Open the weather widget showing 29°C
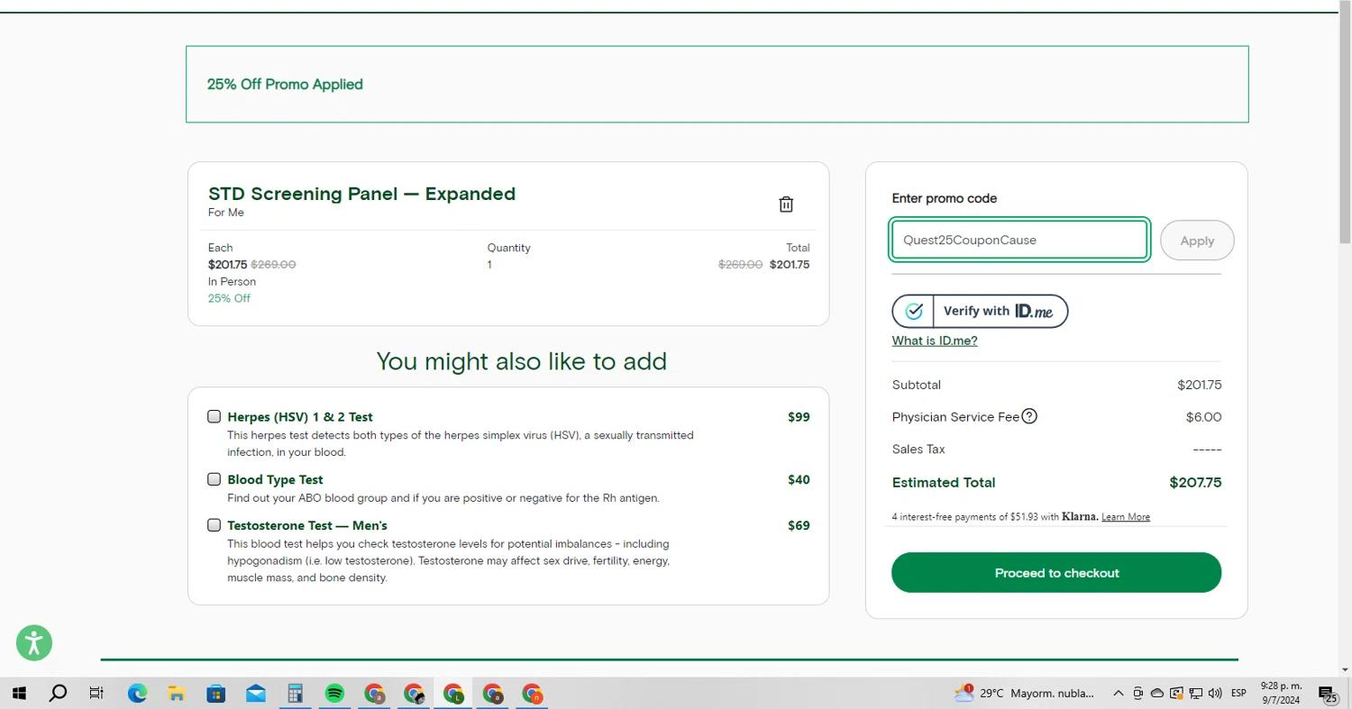 1024,694
